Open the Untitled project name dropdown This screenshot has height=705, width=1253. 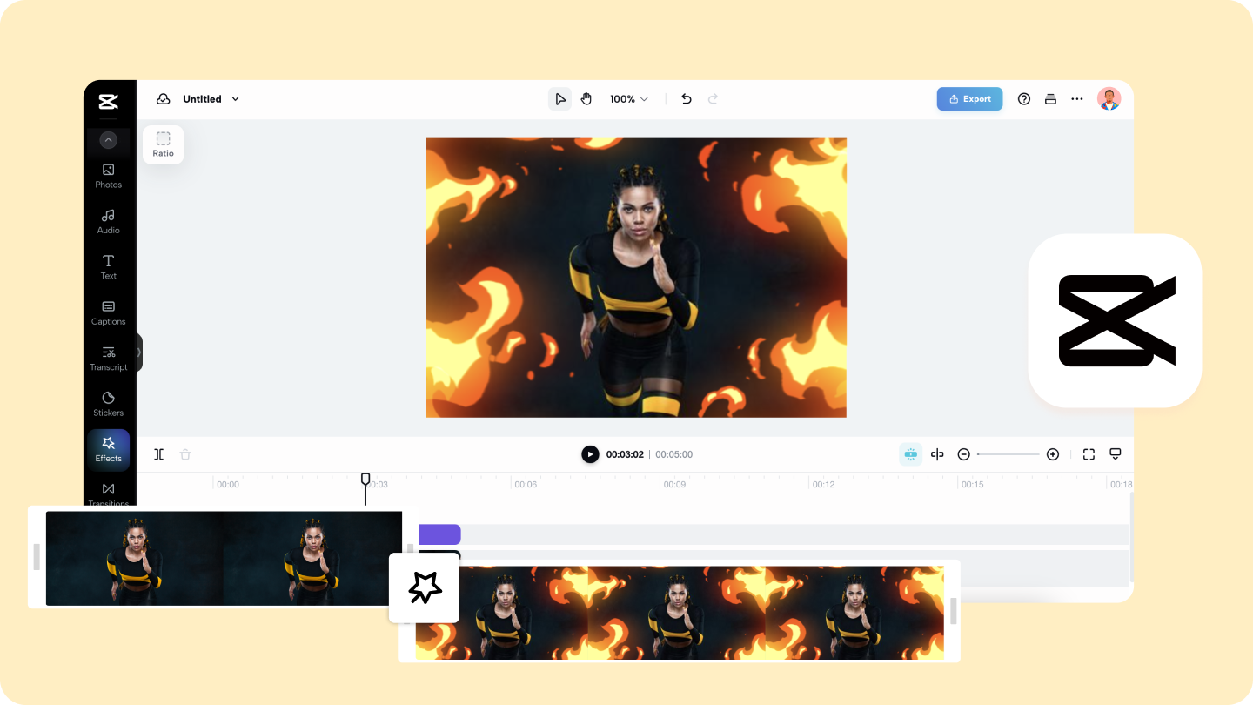211,99
